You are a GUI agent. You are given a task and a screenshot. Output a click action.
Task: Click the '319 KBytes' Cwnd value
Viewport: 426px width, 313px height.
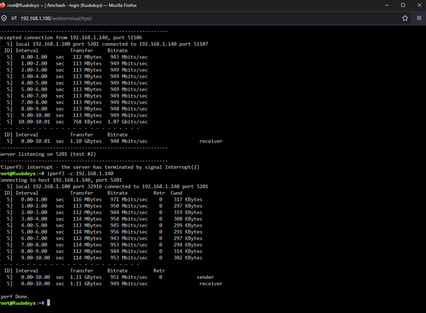(x=188, y=212)
